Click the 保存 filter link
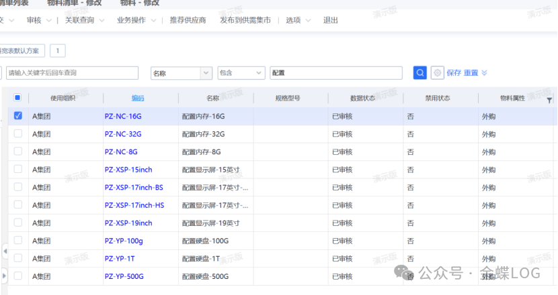 (x=454, y=73)
